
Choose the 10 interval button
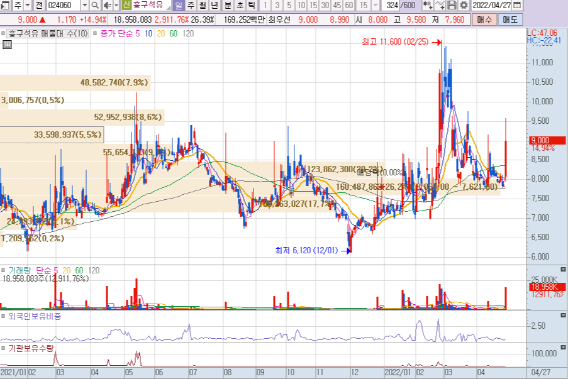pyautogui.click(x=301, y=5)
